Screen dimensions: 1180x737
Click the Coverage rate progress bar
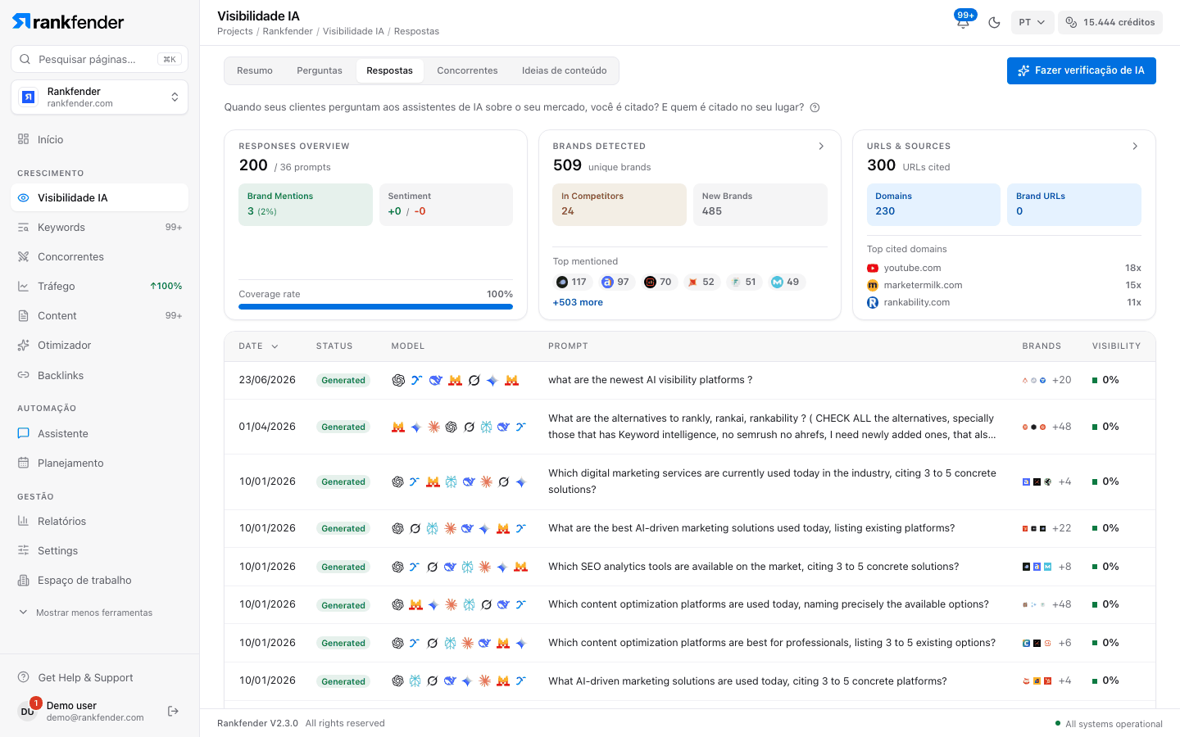[x=375, y=307]
